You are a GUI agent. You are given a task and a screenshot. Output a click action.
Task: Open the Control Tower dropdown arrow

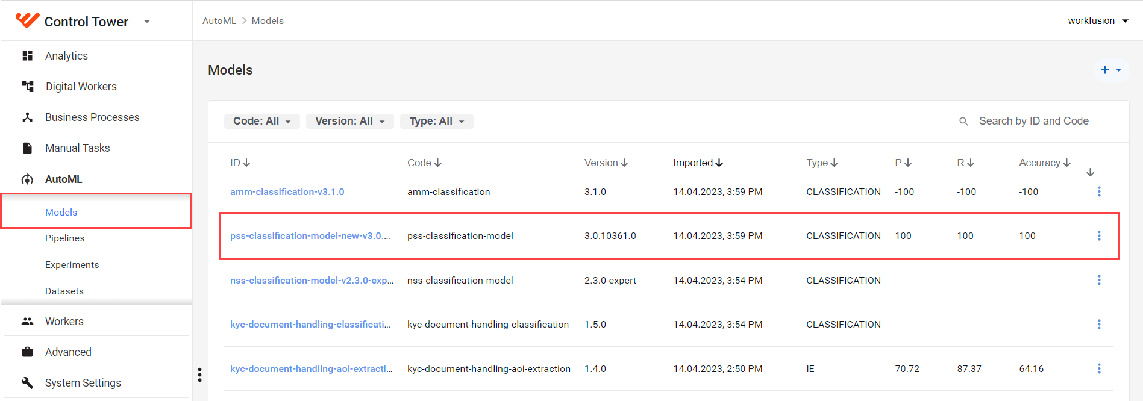click(x=147, y=22)
